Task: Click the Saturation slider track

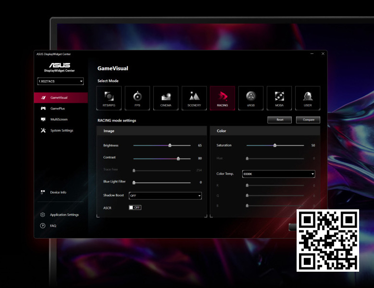Action: tap(275, 145)
